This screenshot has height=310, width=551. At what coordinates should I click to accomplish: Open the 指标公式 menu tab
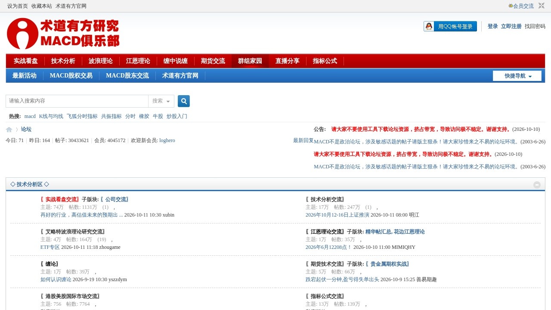(x=325, y=61)
